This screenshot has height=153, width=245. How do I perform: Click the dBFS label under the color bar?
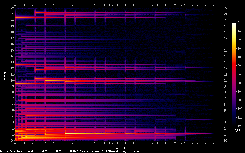click(x=236, y=131)
